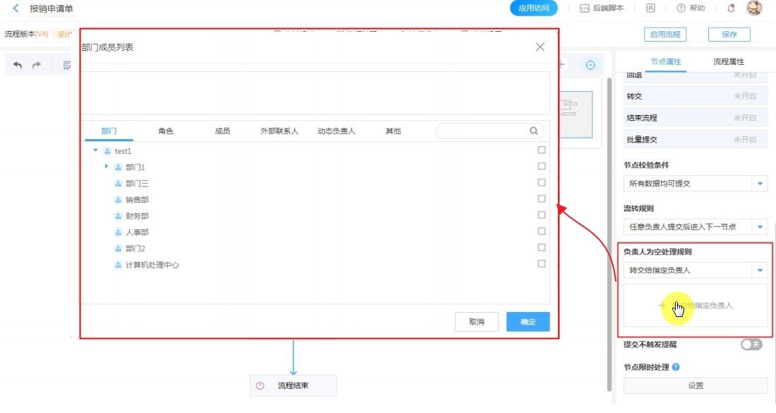Click the 启用流程 button
This screenshot has height=413, width=776.
664,35
